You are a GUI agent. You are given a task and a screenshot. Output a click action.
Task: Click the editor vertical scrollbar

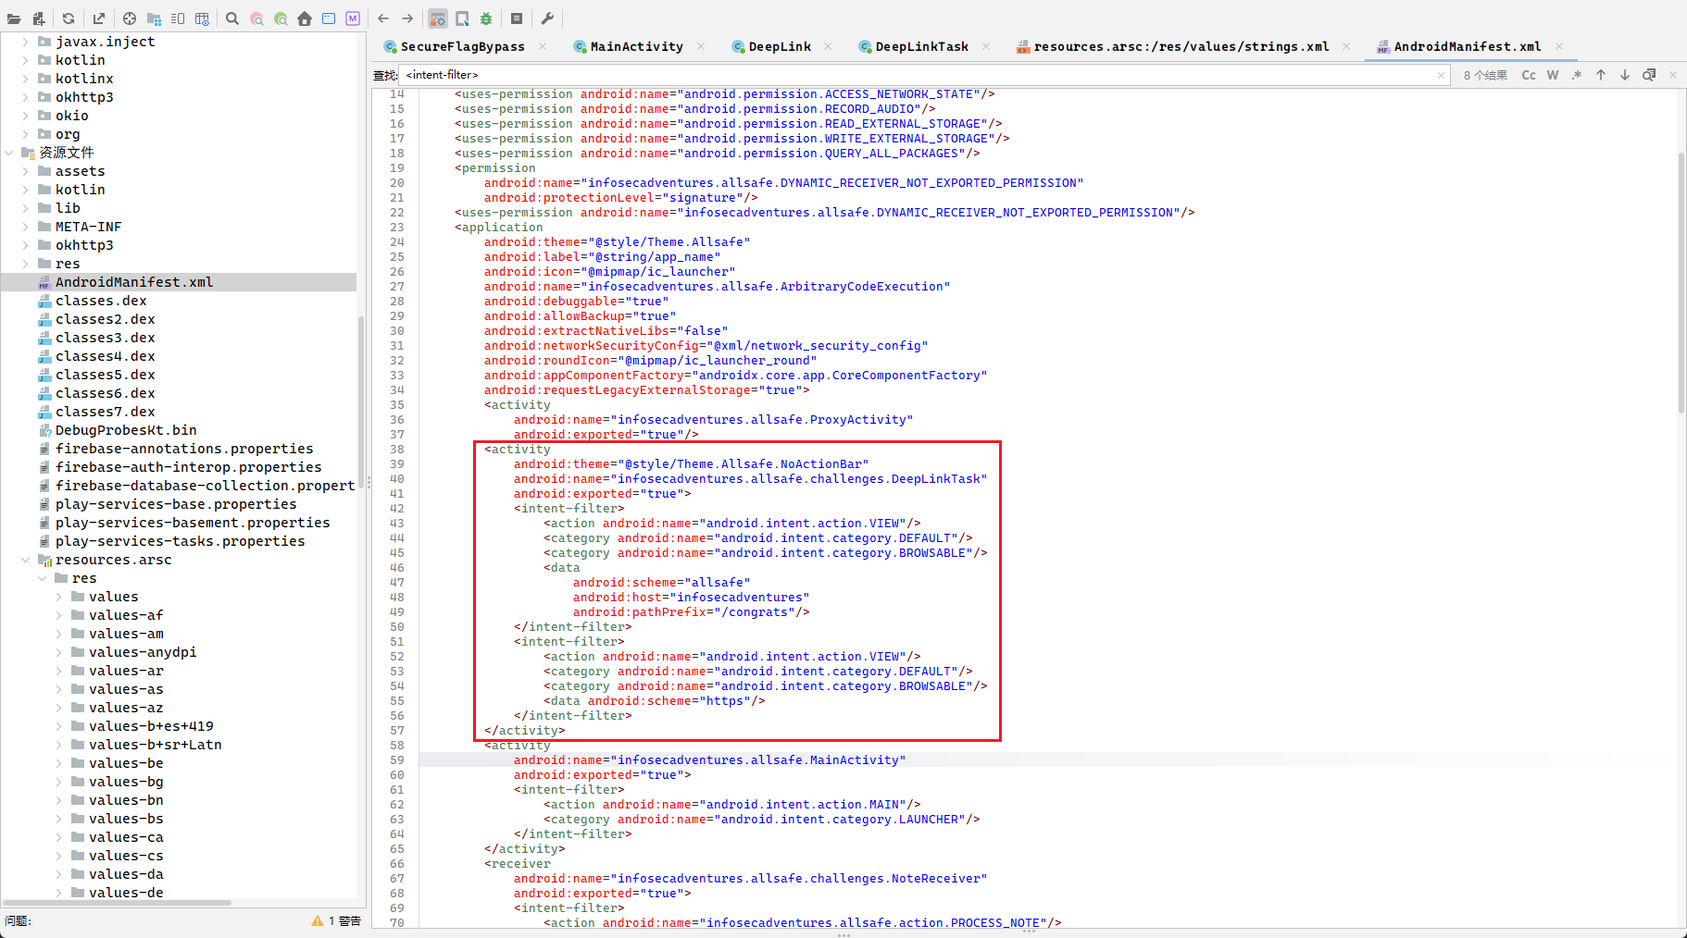point(1681,282)
